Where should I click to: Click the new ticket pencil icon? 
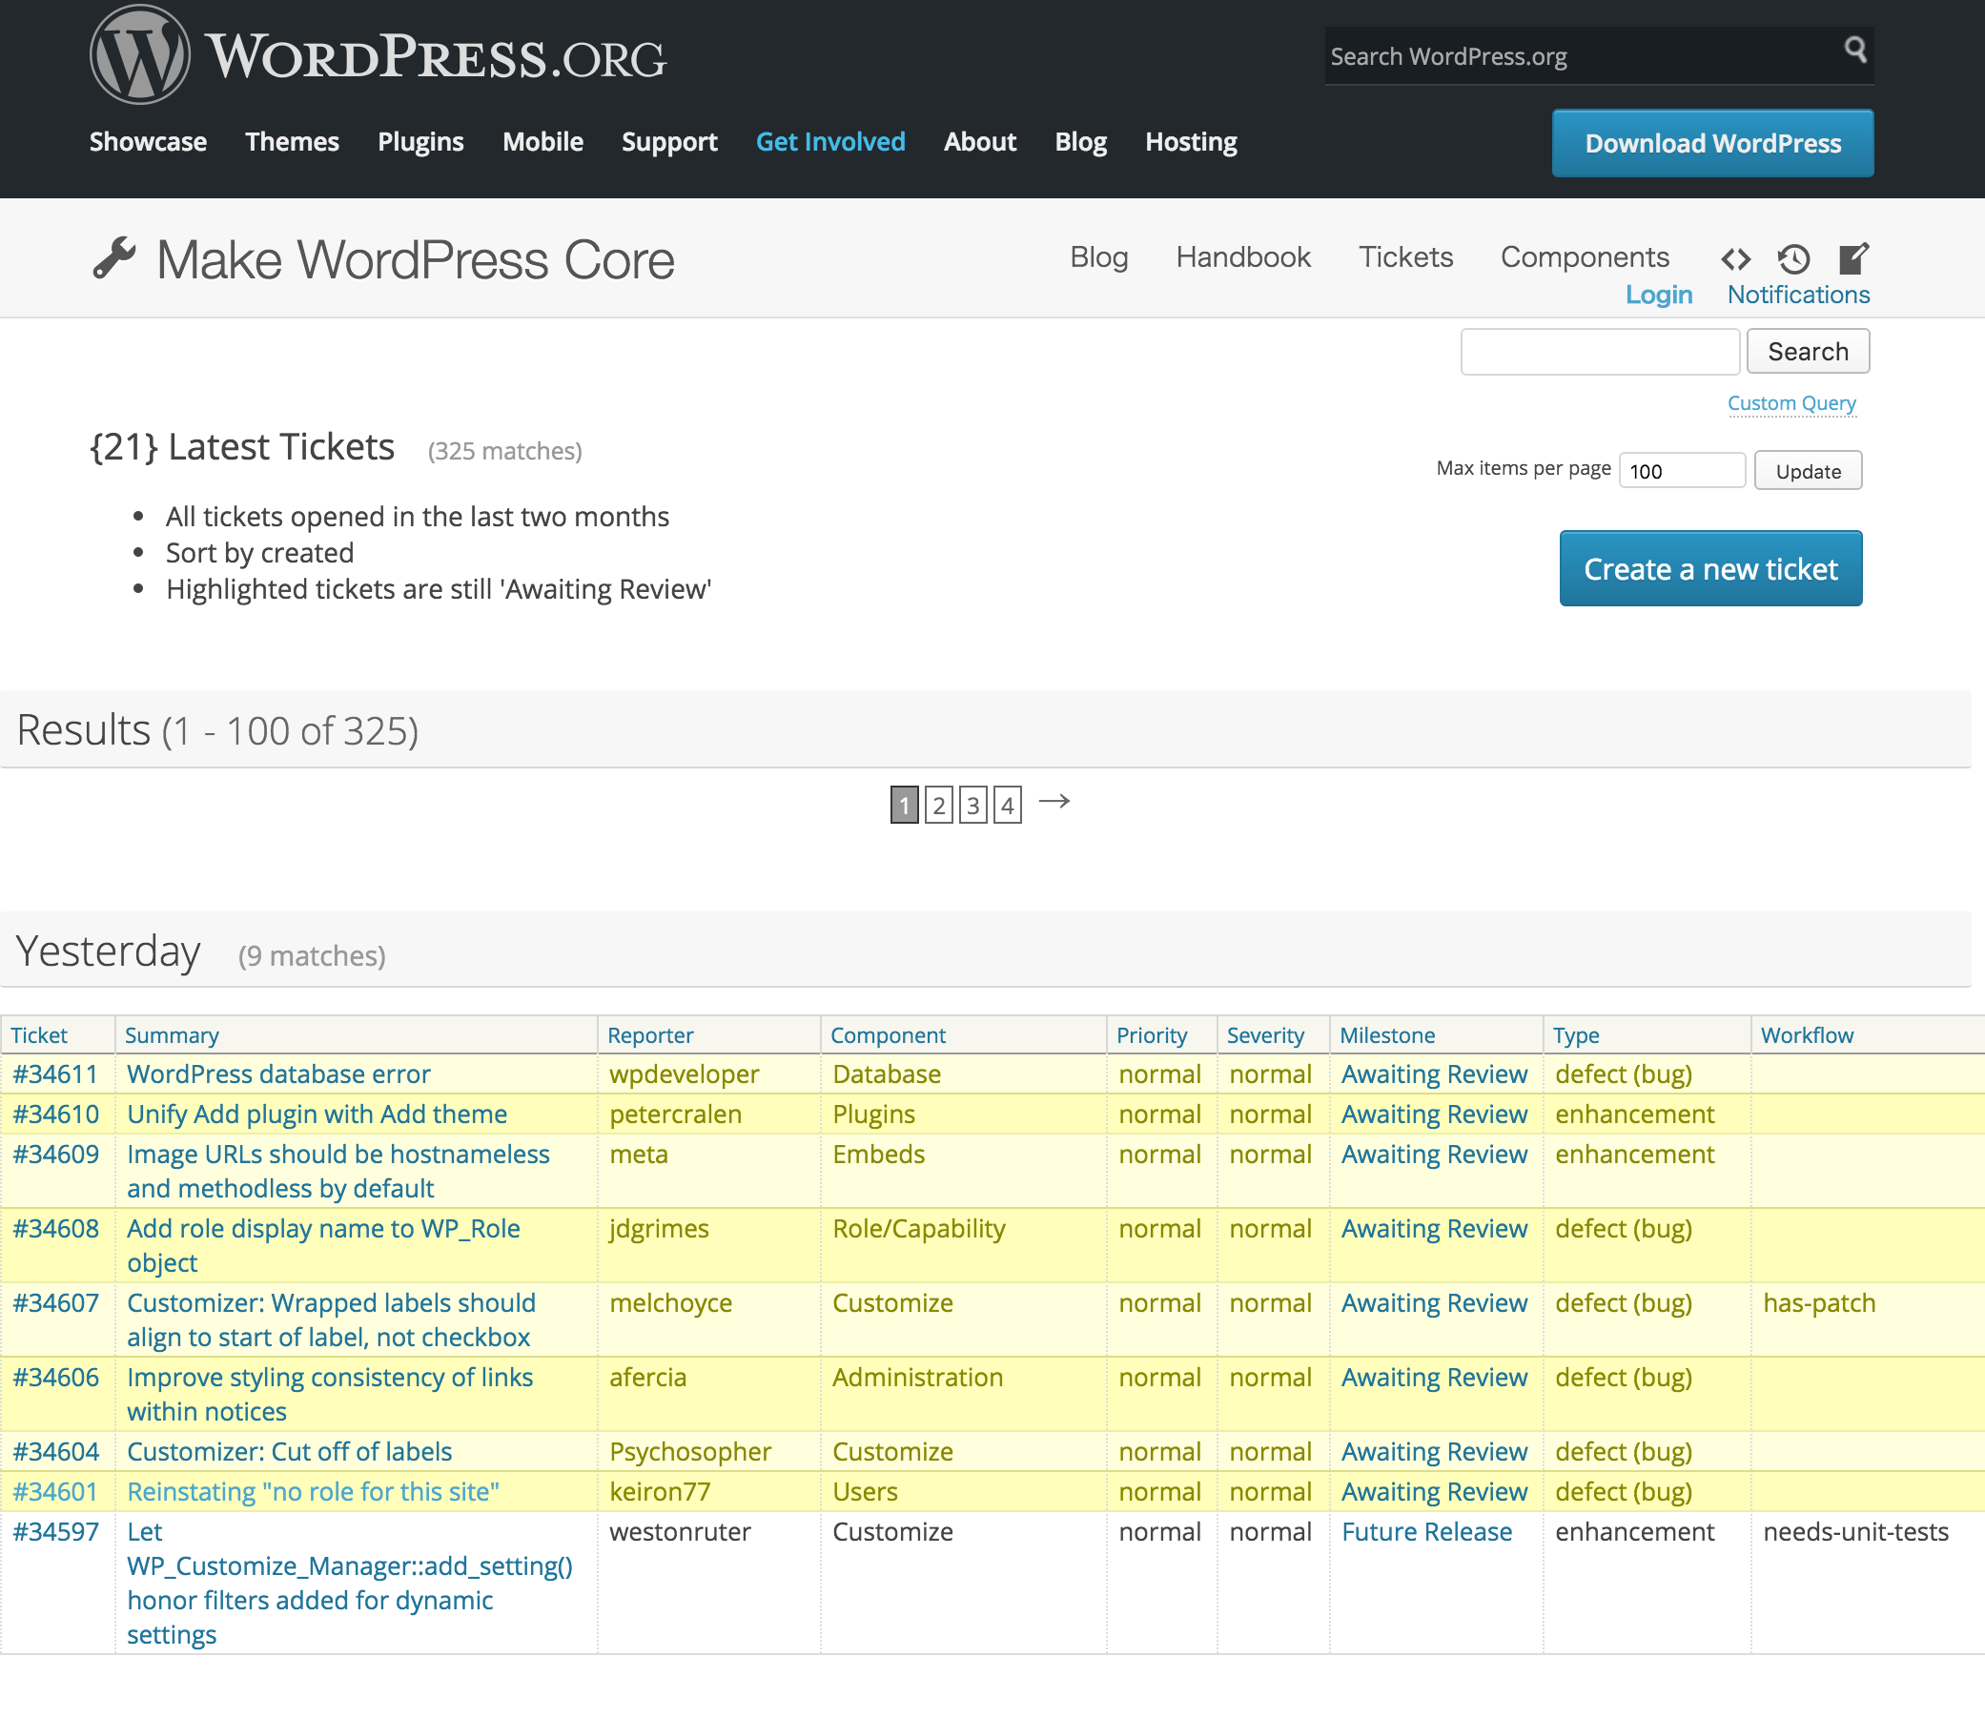(1853, 258)
